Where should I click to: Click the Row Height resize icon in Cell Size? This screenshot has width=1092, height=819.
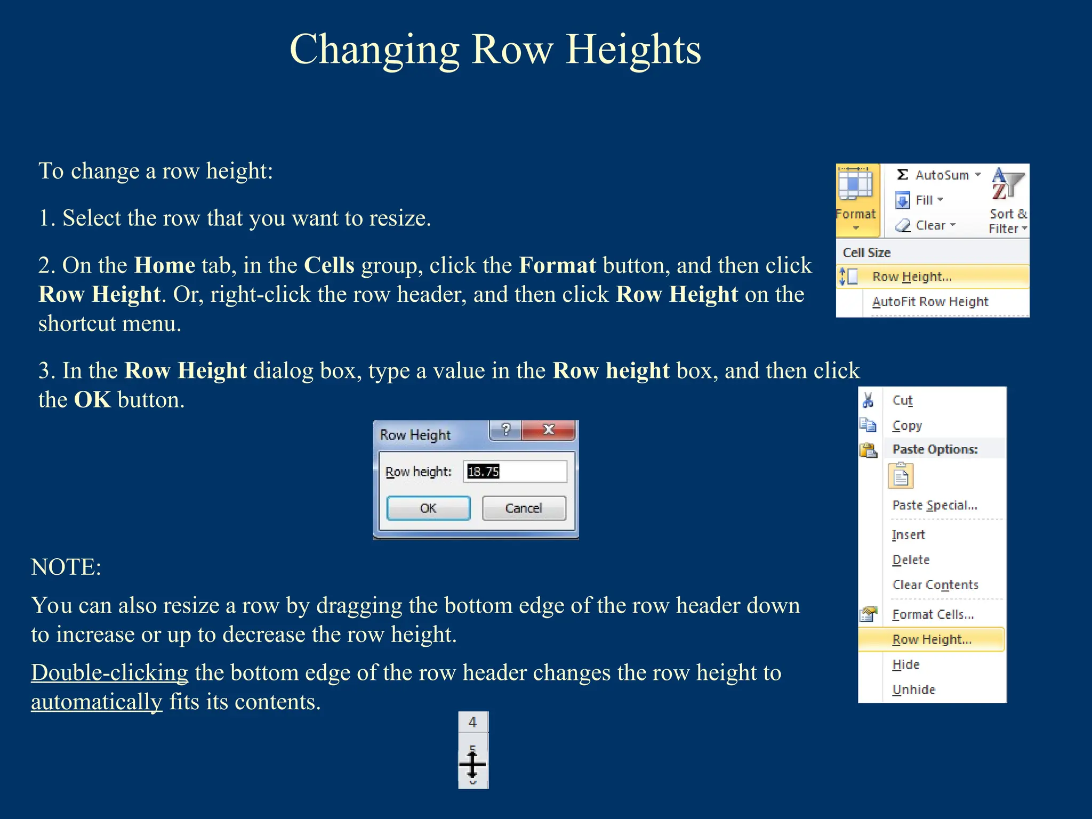pos(848,276)
